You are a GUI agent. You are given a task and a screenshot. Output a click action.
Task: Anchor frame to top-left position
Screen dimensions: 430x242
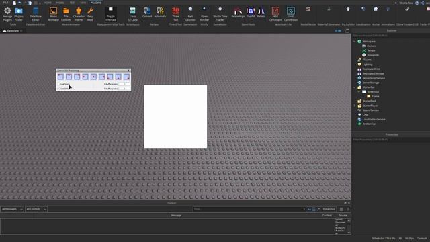(60, 77)
